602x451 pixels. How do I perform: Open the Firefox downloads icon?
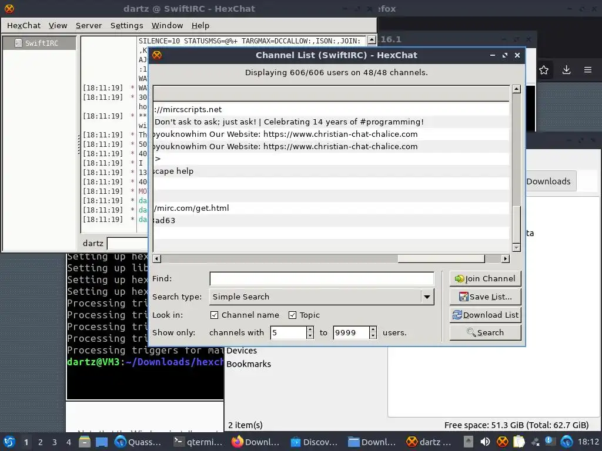(566, 70)
